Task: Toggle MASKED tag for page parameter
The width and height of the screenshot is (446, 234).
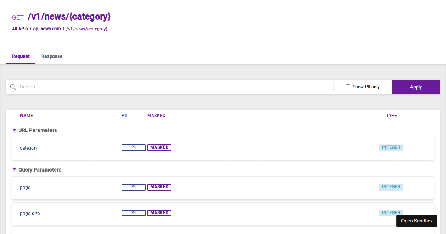Action: 159,187
